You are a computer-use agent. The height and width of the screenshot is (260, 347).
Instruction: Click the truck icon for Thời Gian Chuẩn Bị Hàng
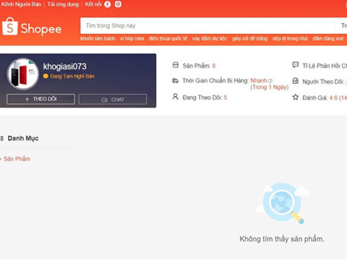tap(176, 81)
